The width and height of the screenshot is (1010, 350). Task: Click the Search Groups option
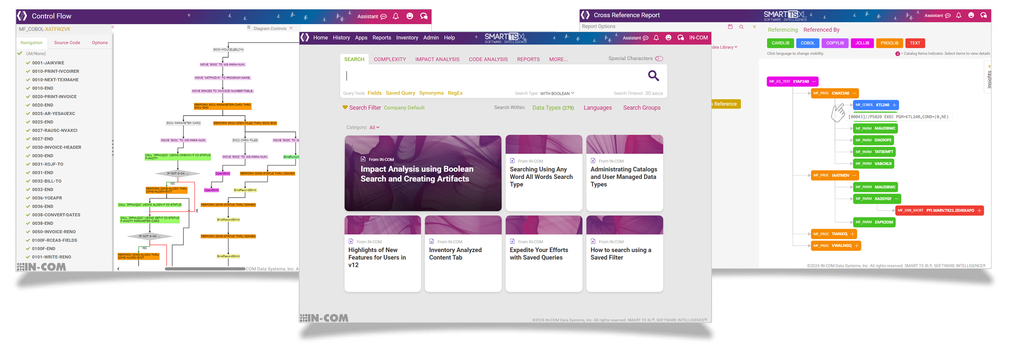tap(642, 108)
